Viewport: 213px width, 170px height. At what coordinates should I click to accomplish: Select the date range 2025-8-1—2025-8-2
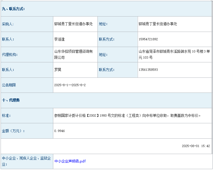pyautogui.click(x=70, y=85)
